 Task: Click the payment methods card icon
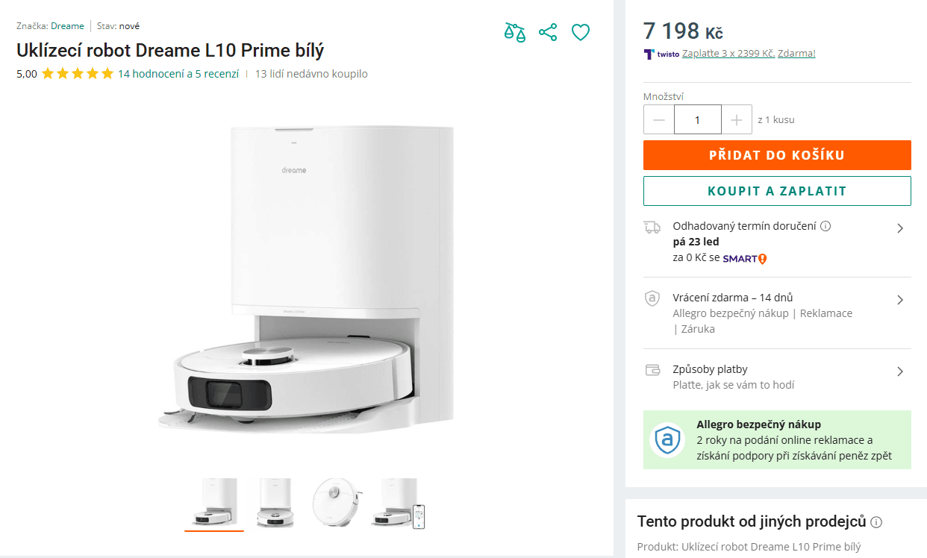[653, 369]
